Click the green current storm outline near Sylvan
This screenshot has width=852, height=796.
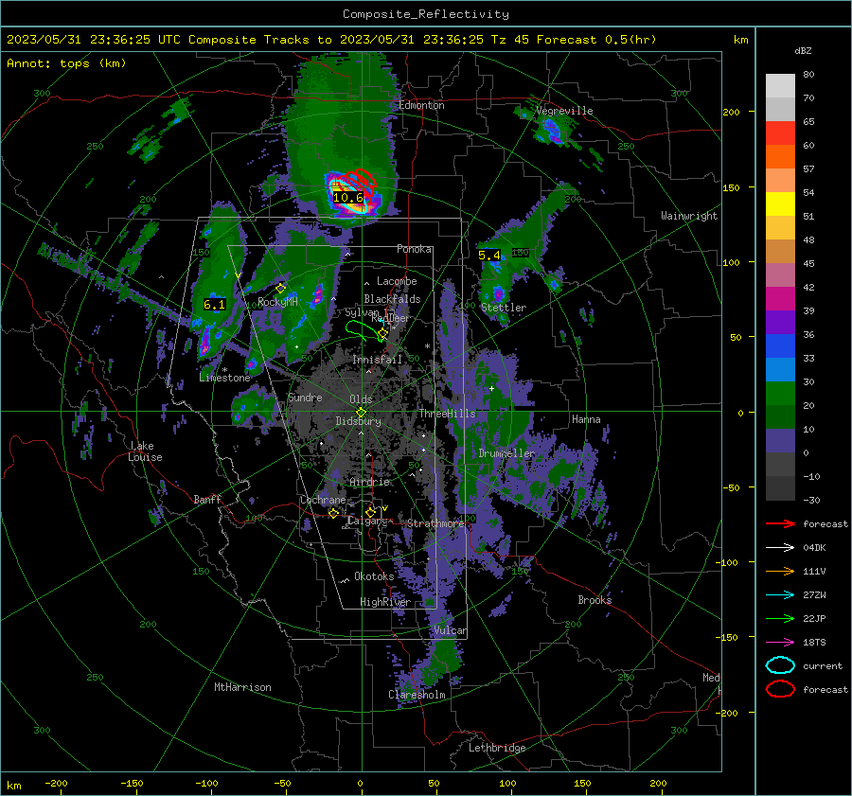pos(364,330)
